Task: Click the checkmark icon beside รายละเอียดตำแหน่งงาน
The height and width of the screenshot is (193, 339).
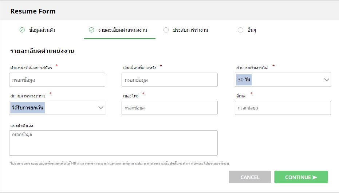Action: pyautogui.click(x=91, y=30)
